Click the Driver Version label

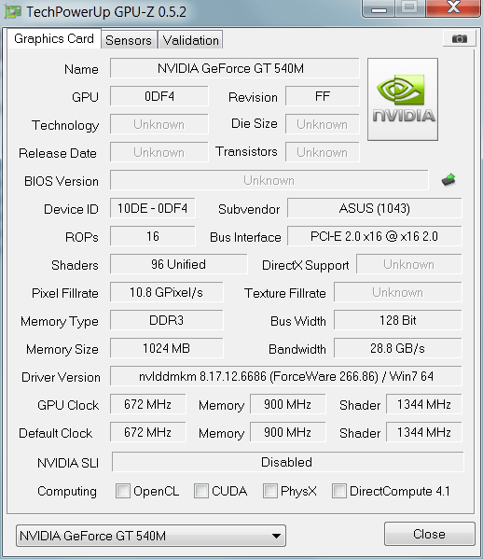[61, 377]
